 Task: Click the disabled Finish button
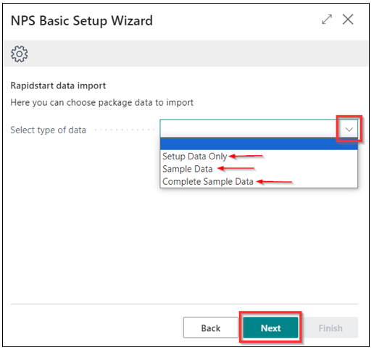(x=331, y=328)
